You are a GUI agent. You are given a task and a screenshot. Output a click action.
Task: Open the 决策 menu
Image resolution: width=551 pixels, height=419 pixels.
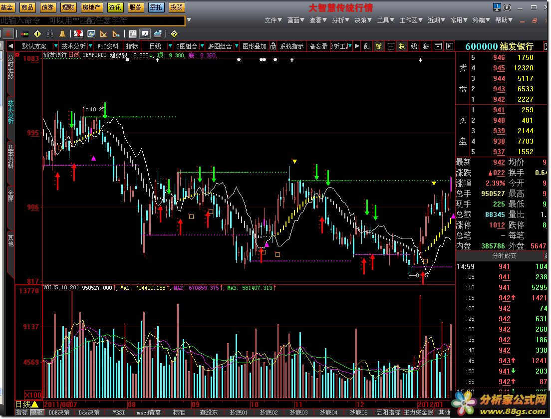[x=363, y=20]
